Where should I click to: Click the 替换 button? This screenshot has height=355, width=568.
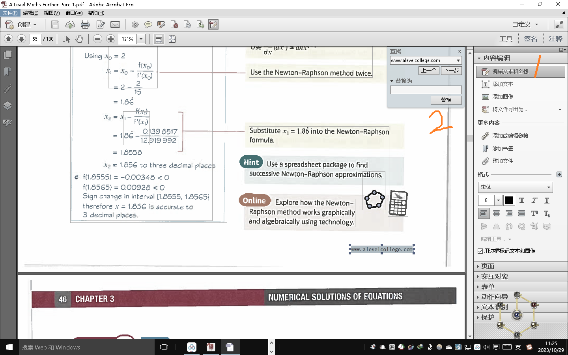click(446, 100)
